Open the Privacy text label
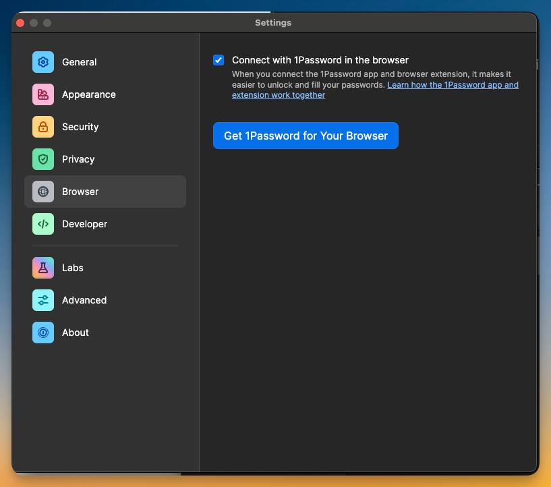 78,159
